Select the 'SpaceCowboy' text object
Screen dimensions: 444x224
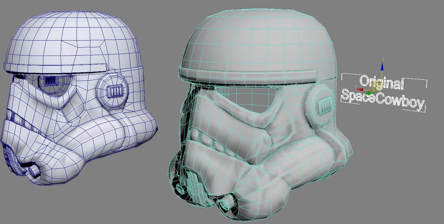click(383, 100)
